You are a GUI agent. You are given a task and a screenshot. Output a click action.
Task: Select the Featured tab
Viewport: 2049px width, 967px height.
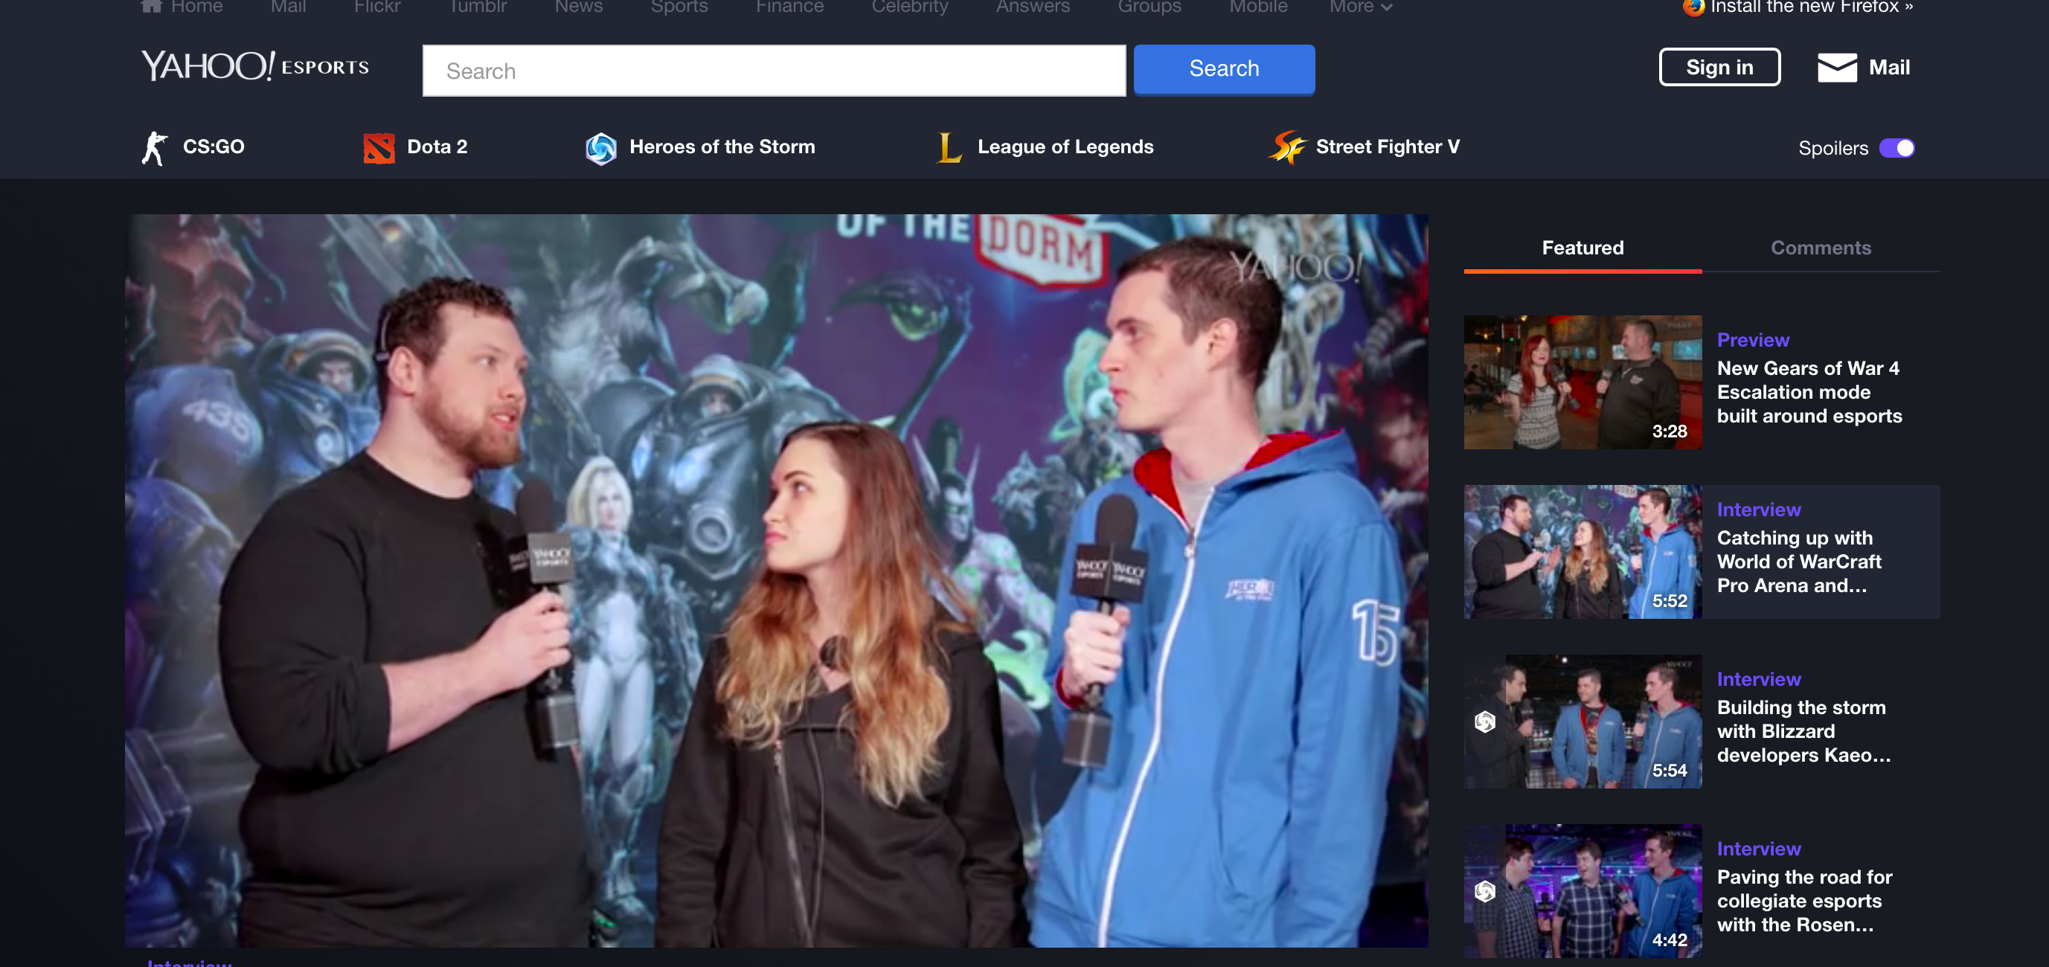pyautogui.click(x=1582, y=248)
